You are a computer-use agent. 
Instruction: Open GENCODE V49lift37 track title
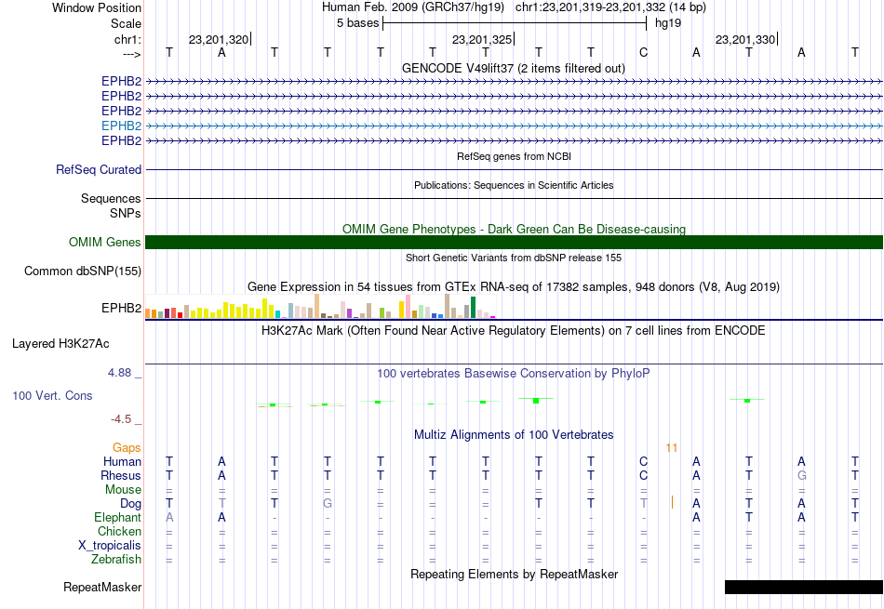click(513, 68)
